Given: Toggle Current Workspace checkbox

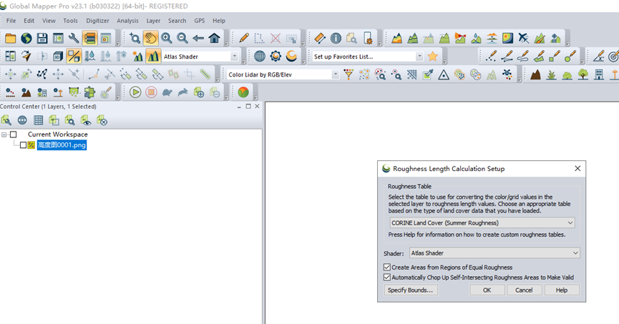Looking at the screenshot, I should click(14, 134).
